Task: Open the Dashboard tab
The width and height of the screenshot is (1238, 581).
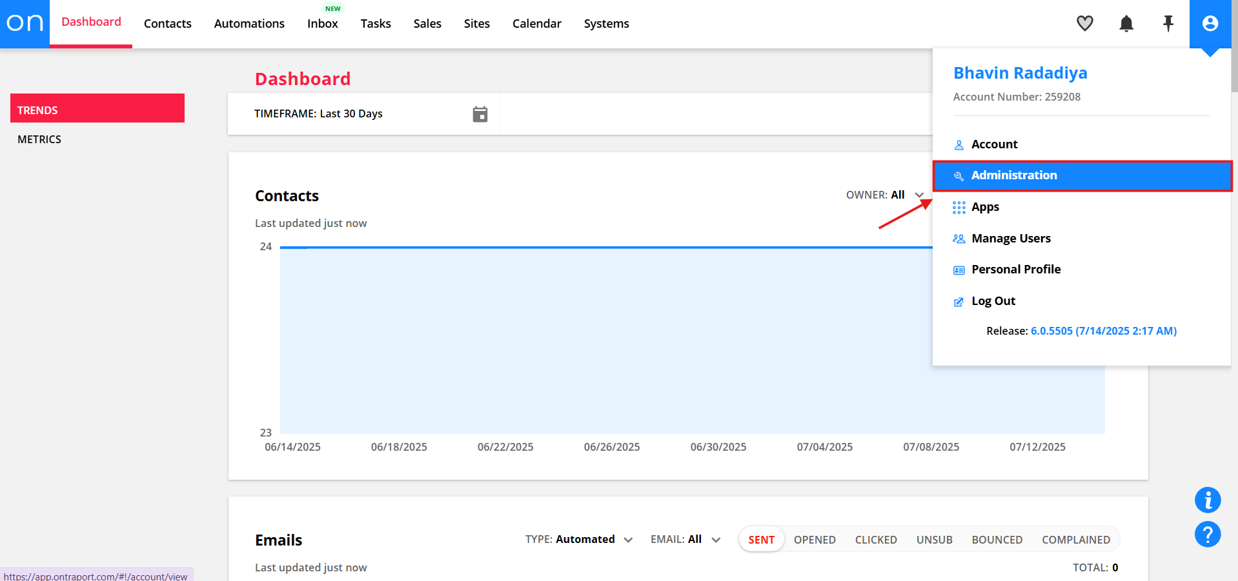Action: coord(91,22)
